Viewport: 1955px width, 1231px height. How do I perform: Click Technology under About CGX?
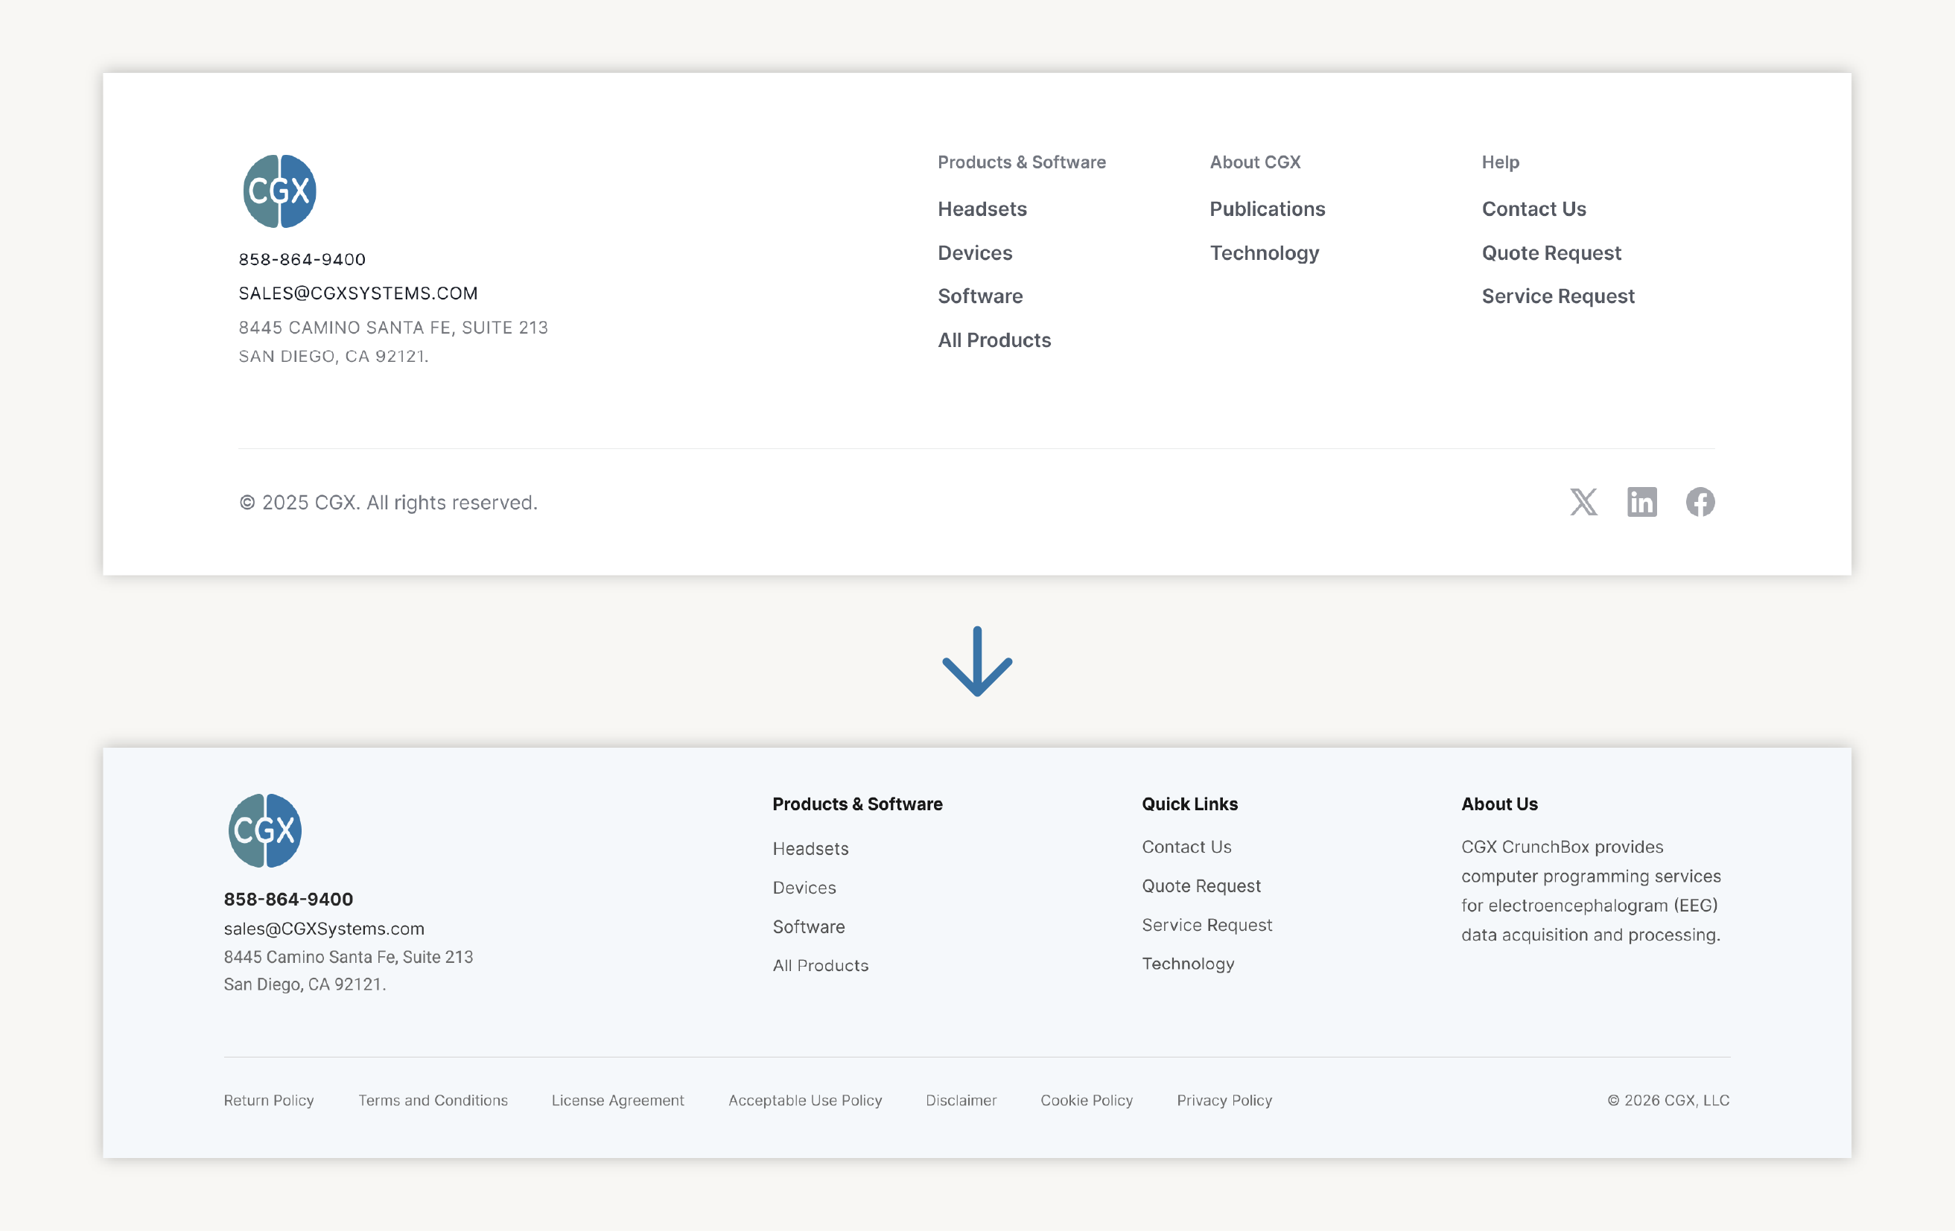[x=1264, y=253]
